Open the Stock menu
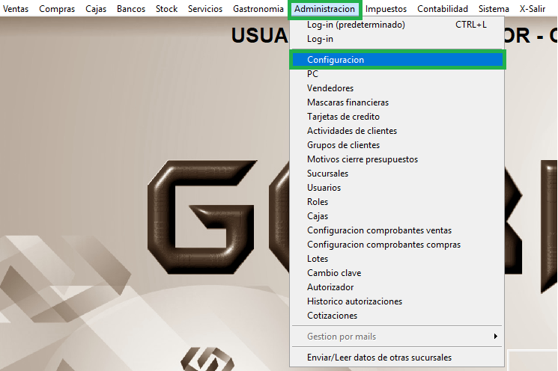Image resolution: width=558 pixels, height=371 pixels. point(166,8)
